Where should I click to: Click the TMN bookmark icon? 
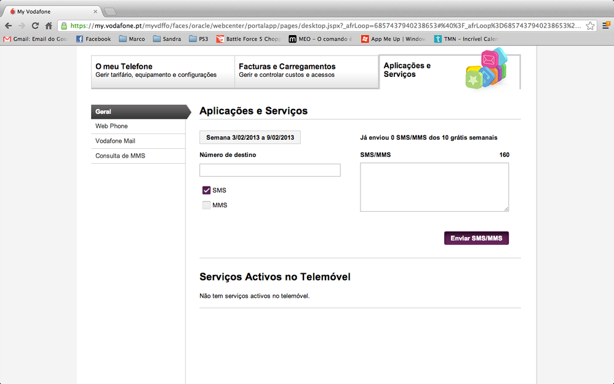(438, 39)
